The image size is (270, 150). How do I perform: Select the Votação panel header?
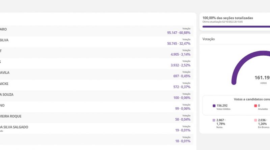(208, 39)
